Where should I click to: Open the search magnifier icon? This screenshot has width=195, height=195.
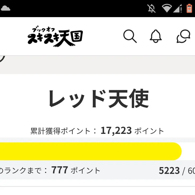click(130, 36)
